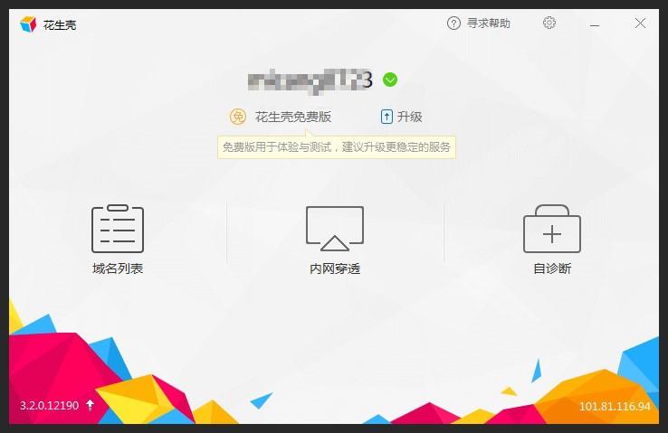Open the 内网穿透 screen icon
Image resolution: width=668 pixels, height=433 pixels.
point(335,229)
